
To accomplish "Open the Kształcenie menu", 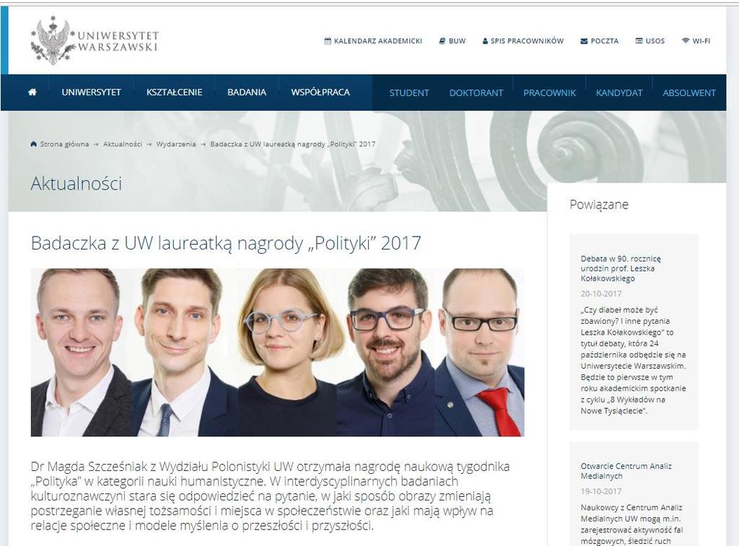I will pyautogui.click(x=174, y=92).
